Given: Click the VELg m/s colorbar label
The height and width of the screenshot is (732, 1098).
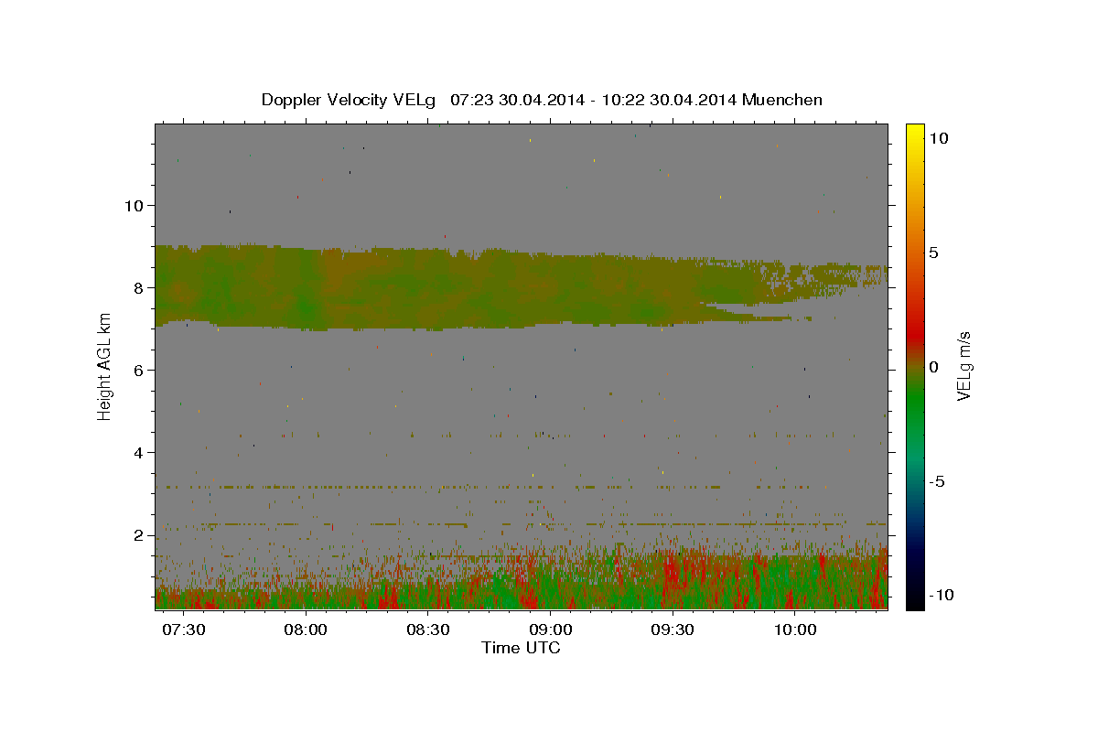Looking at the screenshot, I should (x=963, y=366).
